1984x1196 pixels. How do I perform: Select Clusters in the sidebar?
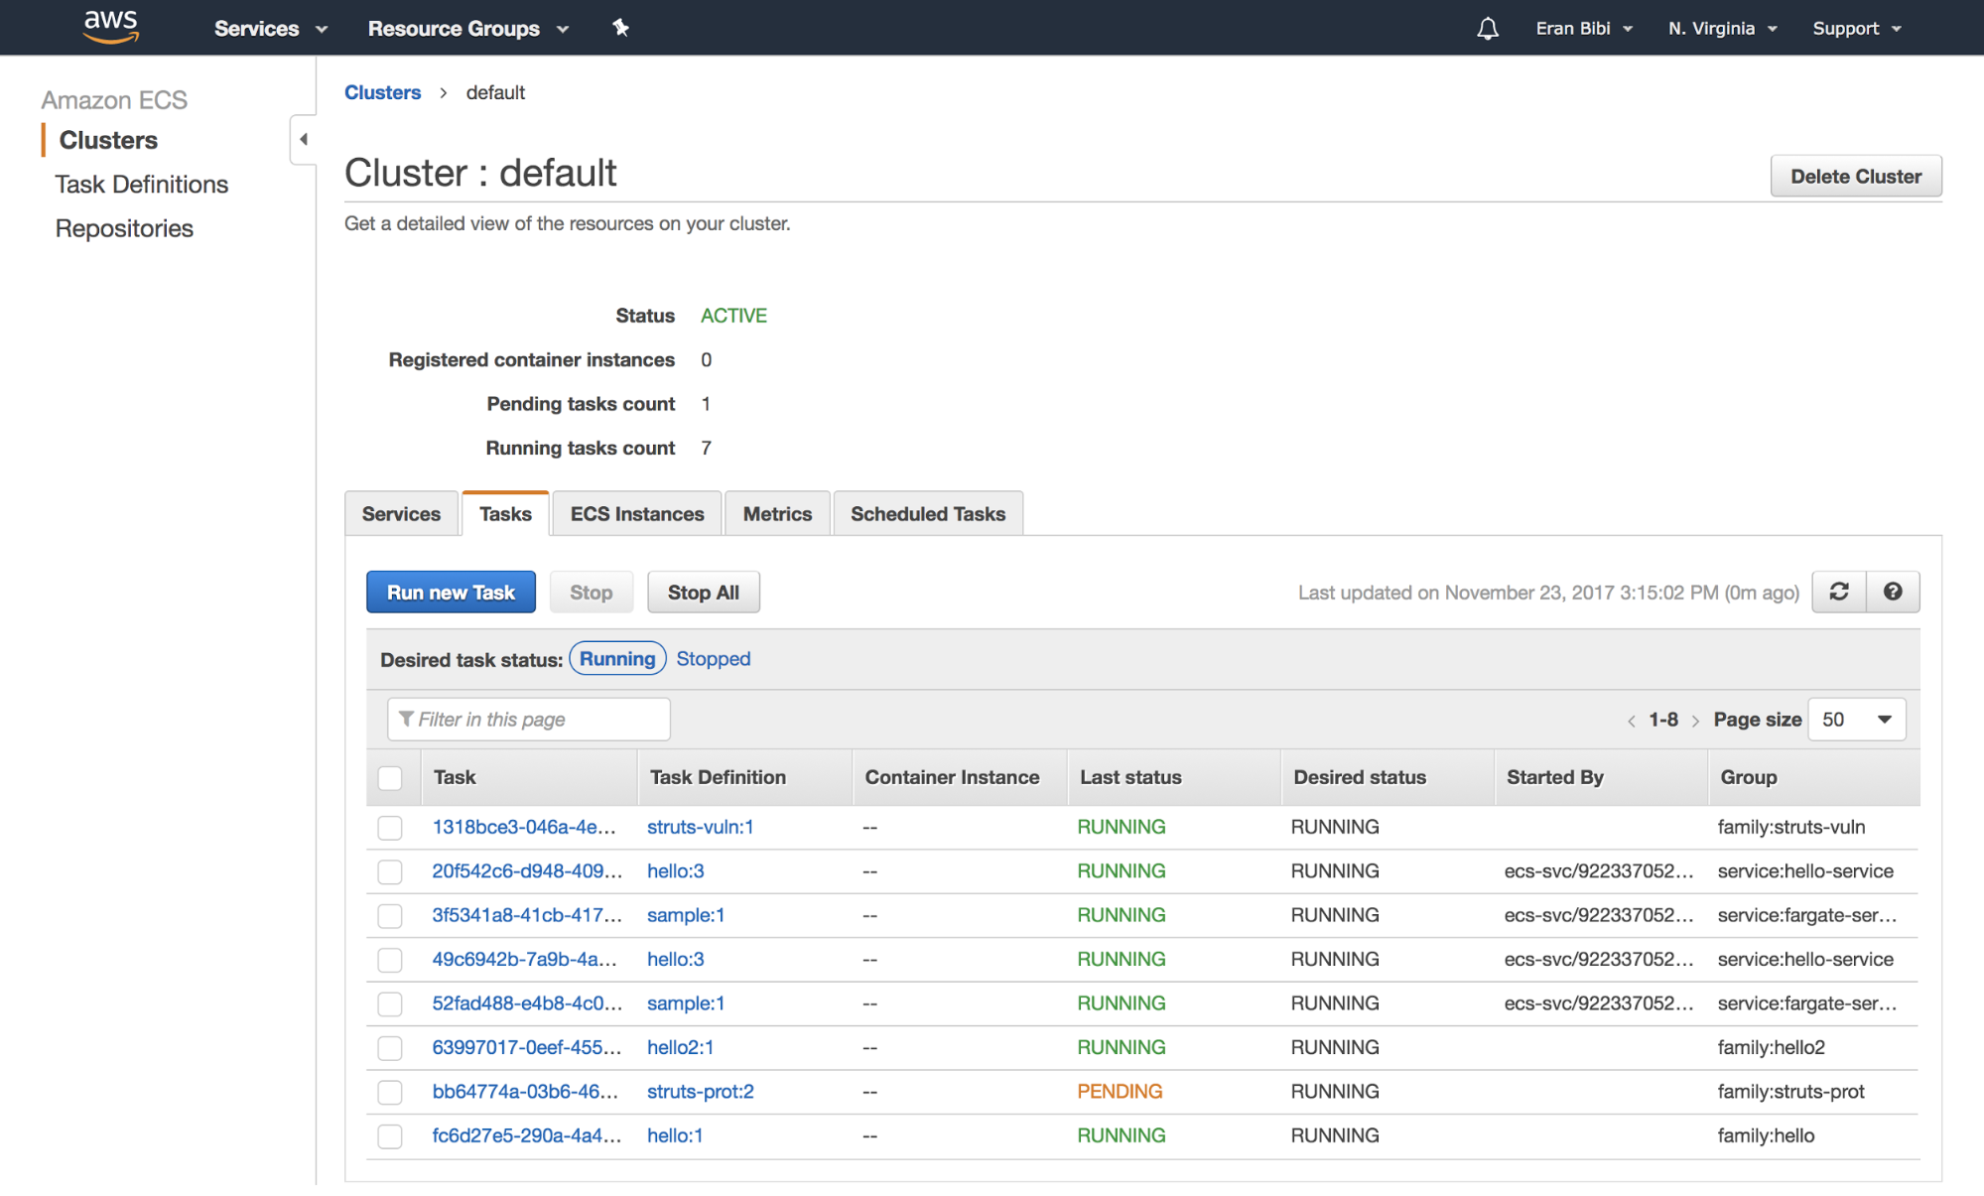pyautogui.click(x=108, y=140)
